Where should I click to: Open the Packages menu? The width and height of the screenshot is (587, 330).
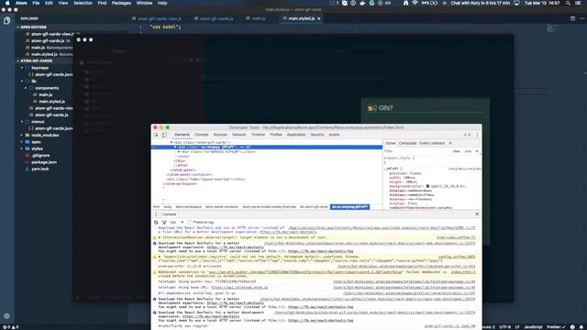click(121, 3)
